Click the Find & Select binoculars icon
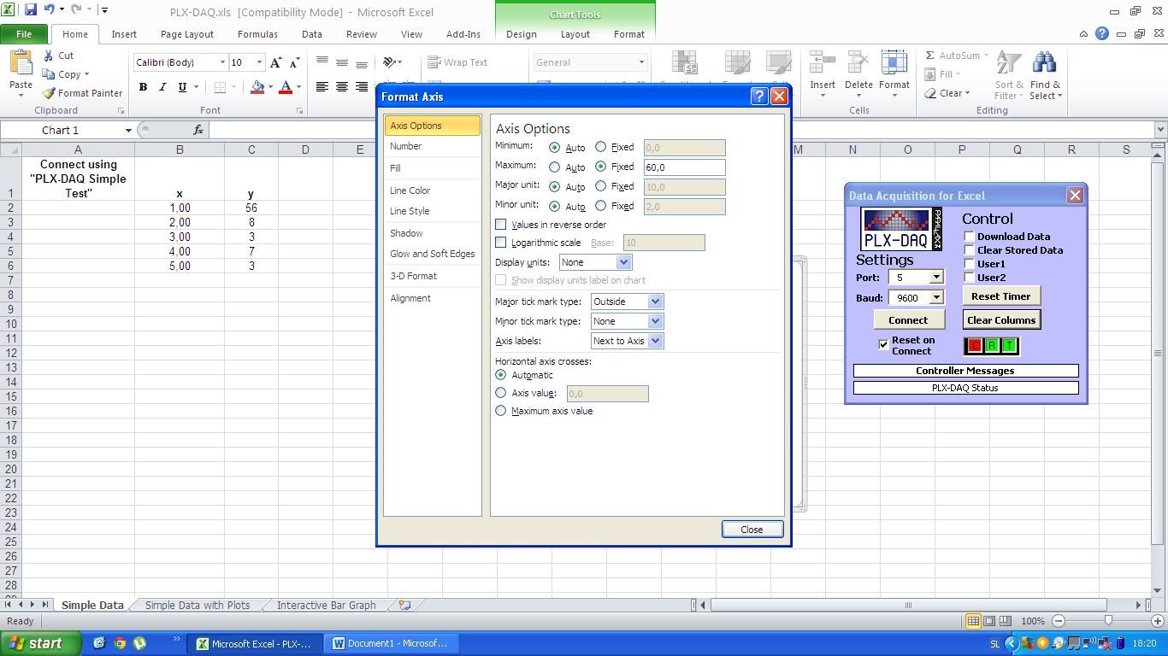This screenshot has height=656, width=1168. click(1044, 63)
